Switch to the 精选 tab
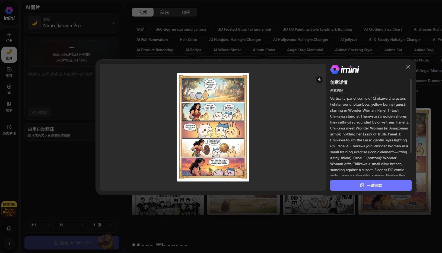The height and width of the screenshot is (253, 442). [164, 12]
